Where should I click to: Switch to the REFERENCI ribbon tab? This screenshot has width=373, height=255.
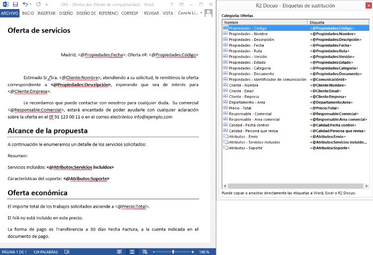(109, 13)
